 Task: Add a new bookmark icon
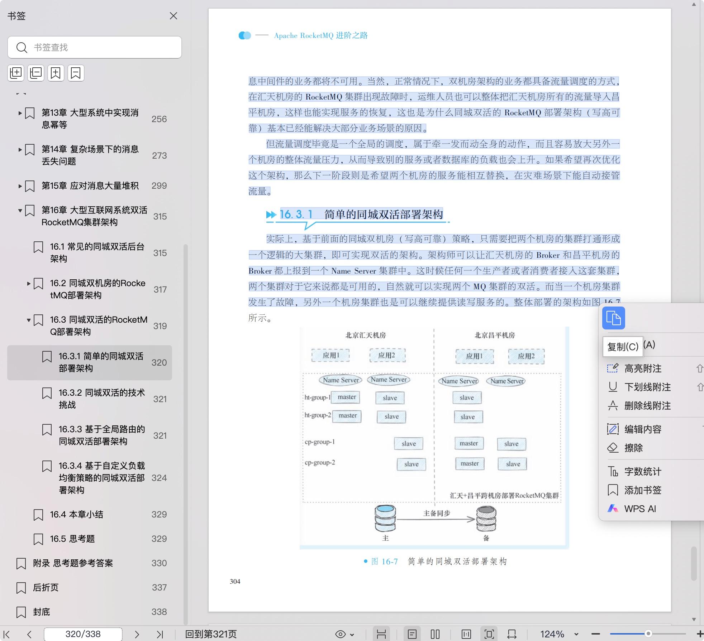pyautogui.click(x=56, y=73)
